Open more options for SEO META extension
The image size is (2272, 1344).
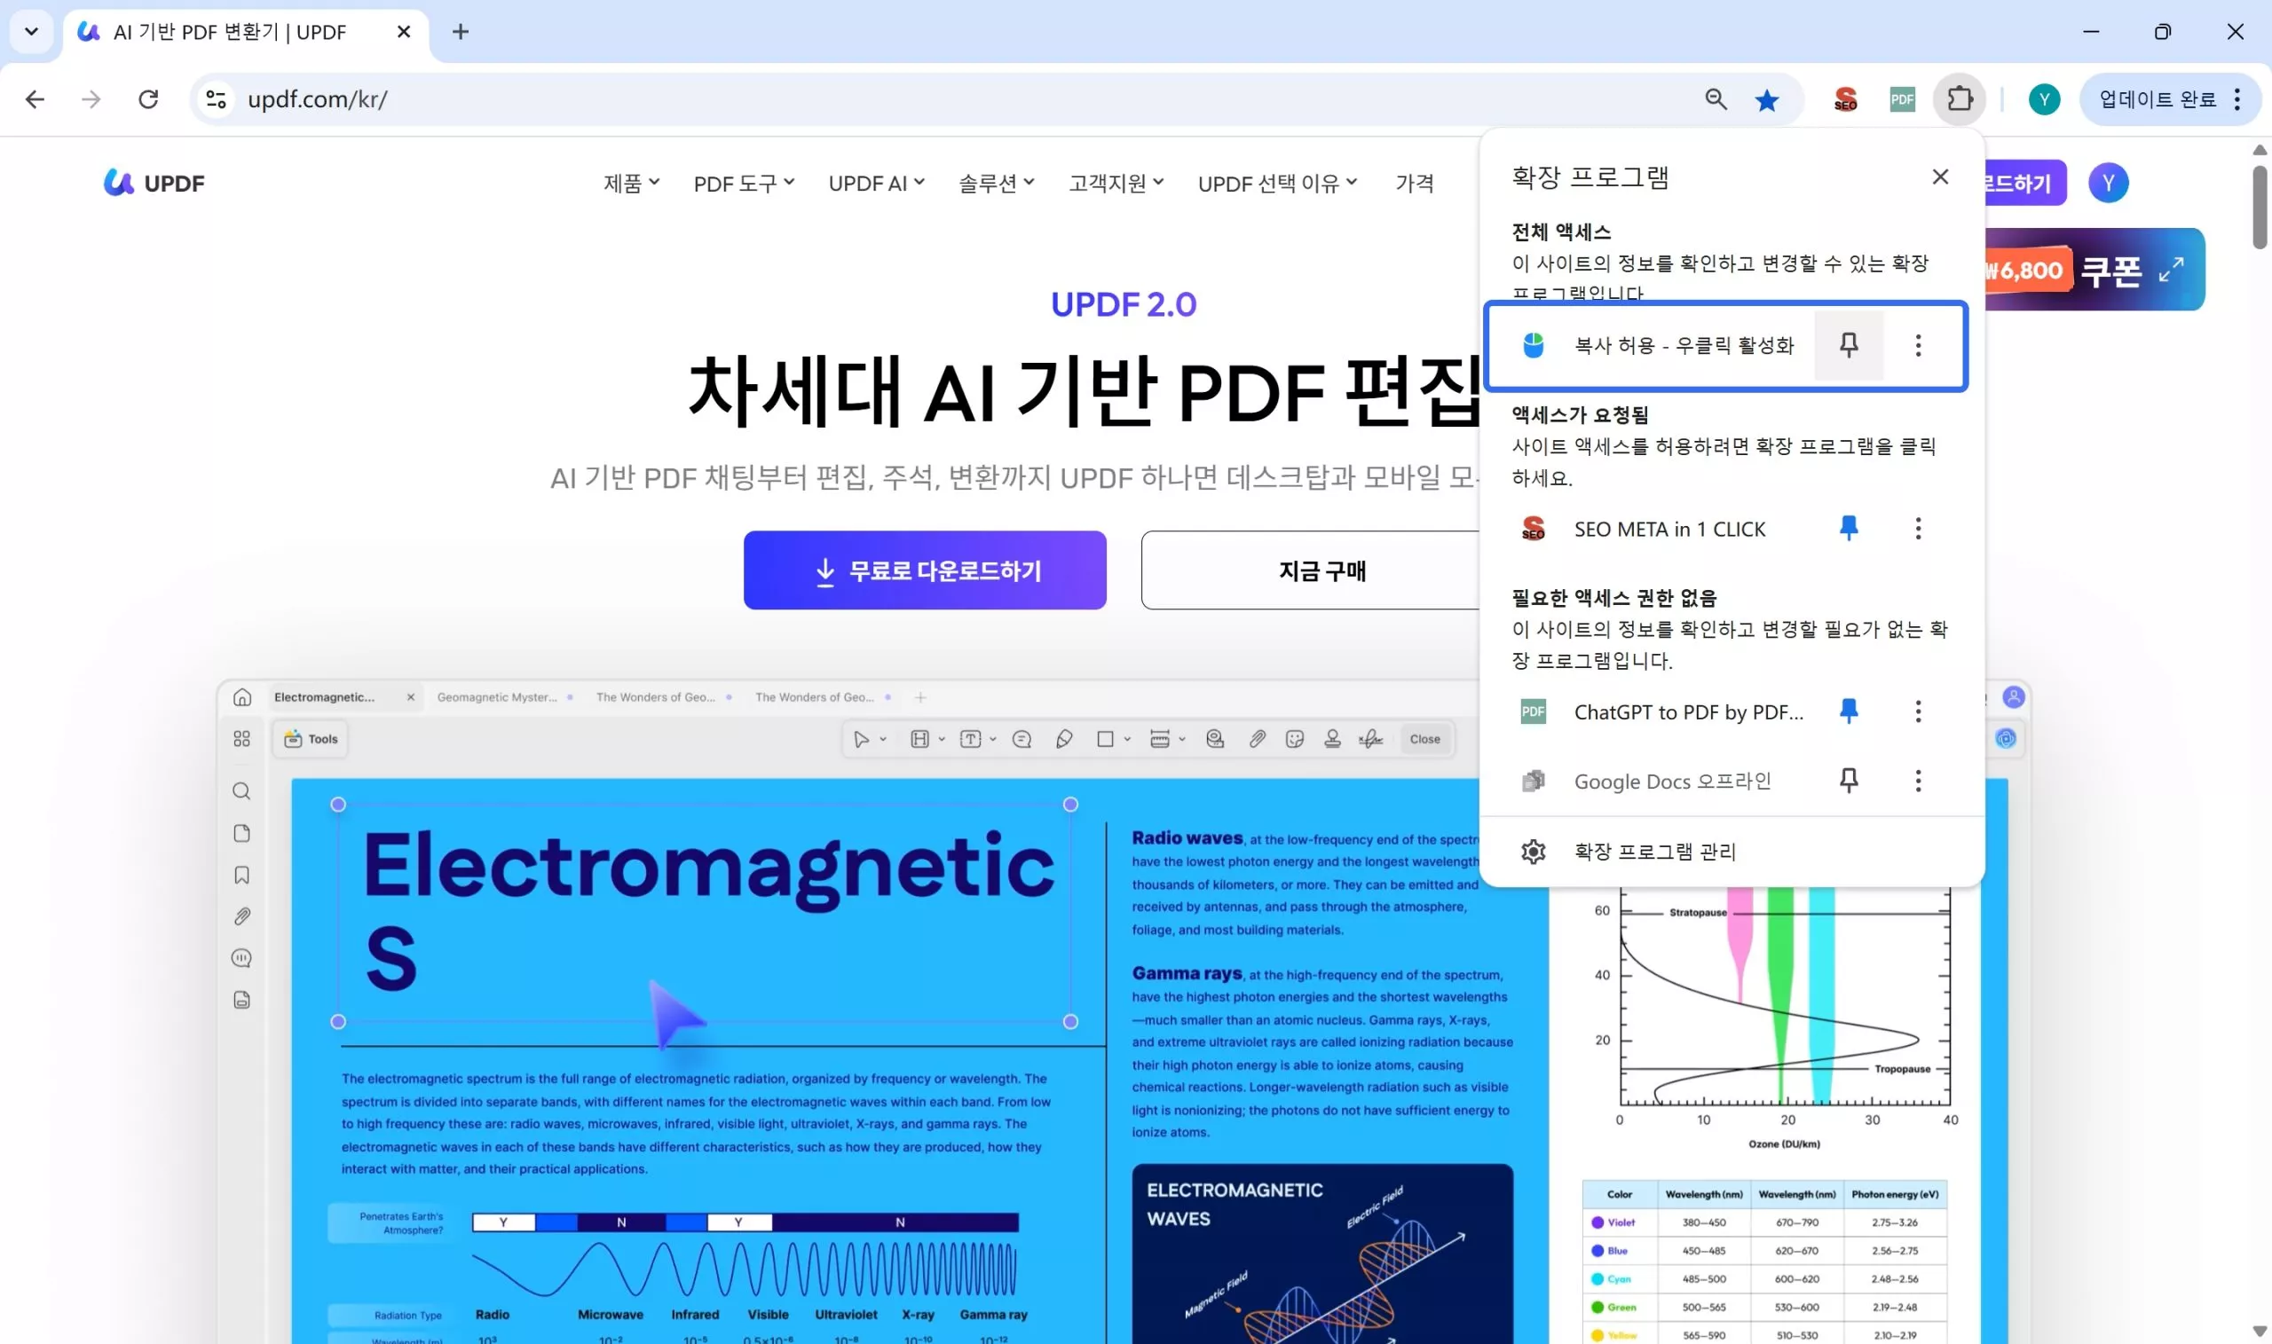tap(1918, 528)
